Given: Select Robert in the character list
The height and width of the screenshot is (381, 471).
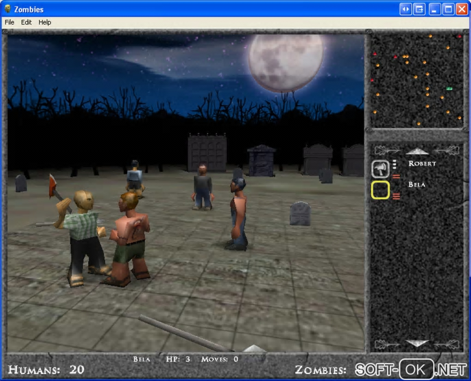Looking at the screenshot, I should [x=422, y=163].
